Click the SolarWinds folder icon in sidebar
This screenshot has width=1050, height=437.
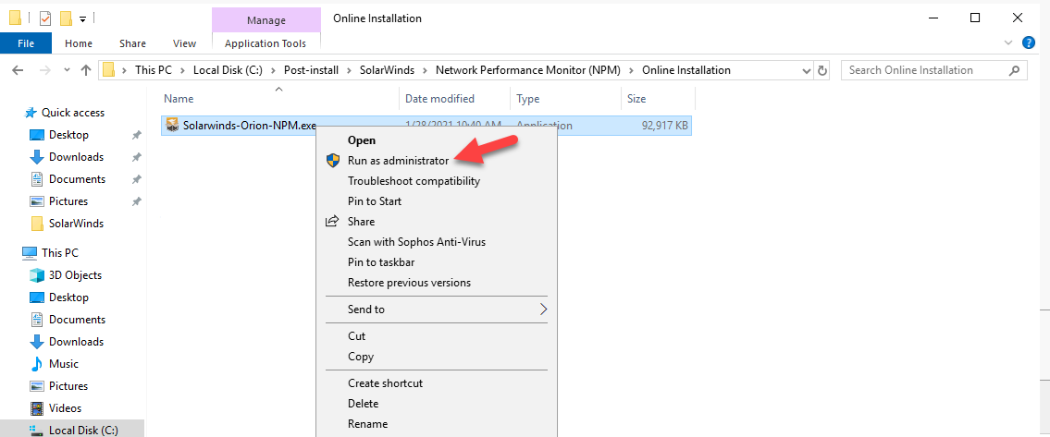click(x=38, y=224)
